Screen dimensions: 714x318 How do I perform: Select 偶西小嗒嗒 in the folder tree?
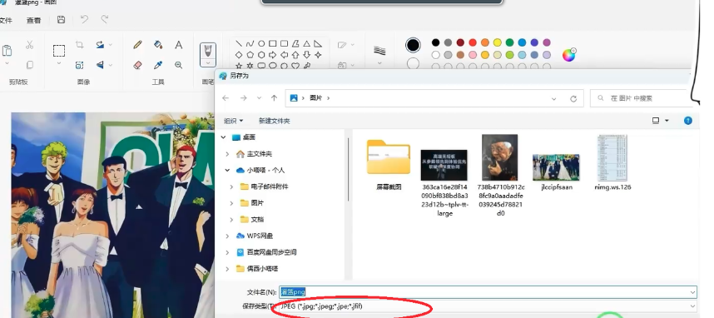(262, 269)
